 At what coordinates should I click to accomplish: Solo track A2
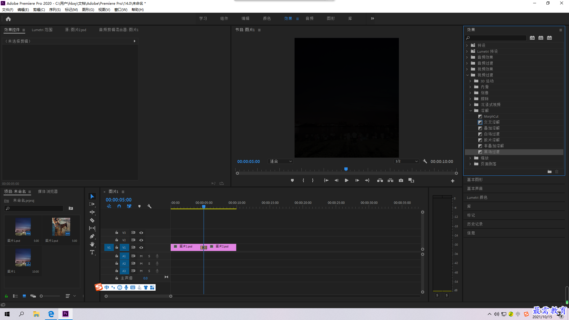(x=149, y=263)
